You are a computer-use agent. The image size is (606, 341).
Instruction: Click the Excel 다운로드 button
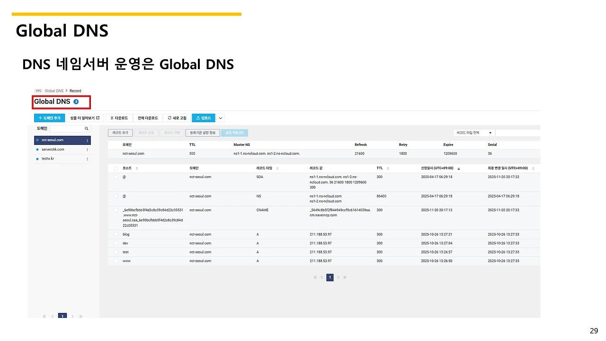click(119, 118)
